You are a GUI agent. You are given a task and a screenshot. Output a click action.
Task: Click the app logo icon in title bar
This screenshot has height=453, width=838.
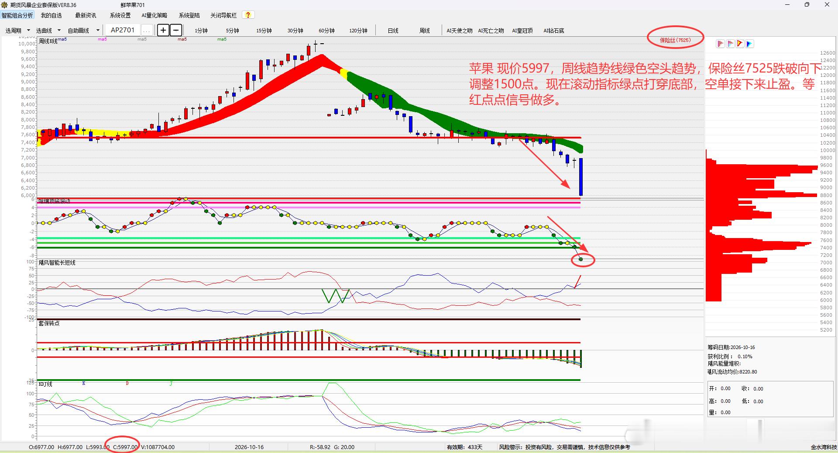pyautogui.click(x=4, y=5)
